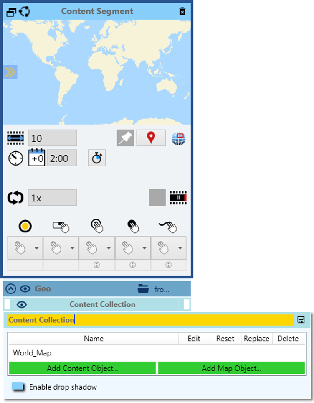Click the gray color swatch square
The image size is (314, 403).
click(157, 198)
